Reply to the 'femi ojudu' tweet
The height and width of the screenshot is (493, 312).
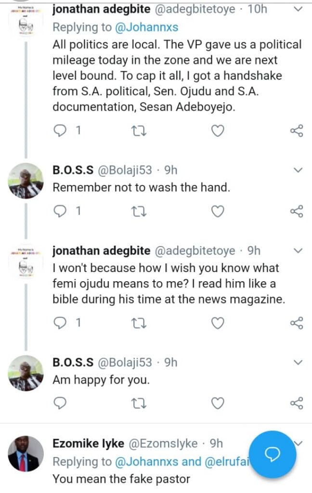click(x=60, y=323)
